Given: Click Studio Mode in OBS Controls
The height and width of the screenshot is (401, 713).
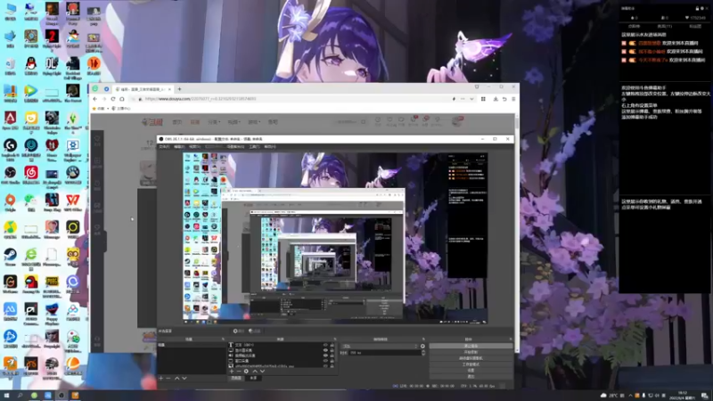Looking at the screenshot, I should (471, 364).
